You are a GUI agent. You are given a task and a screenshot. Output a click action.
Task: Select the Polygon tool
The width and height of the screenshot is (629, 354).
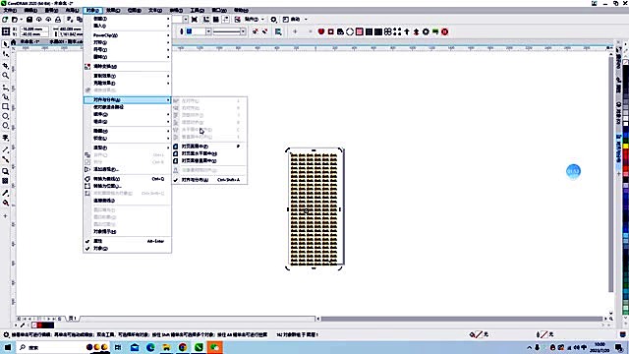click(x=5, y=126)
